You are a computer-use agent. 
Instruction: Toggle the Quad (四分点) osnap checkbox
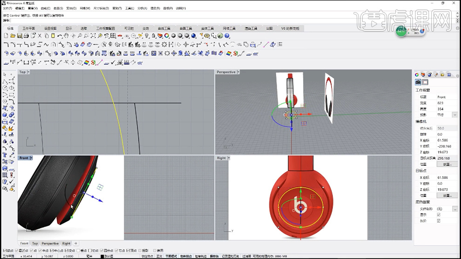click(102, 251)
